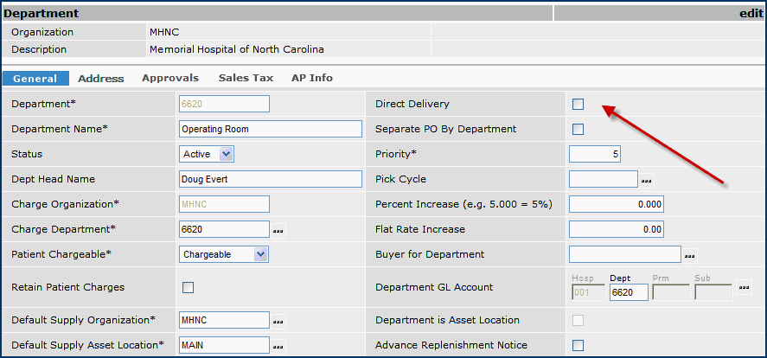Check Separate PO By Department box
Screen dimensions: 767x358
click(578, 130)
